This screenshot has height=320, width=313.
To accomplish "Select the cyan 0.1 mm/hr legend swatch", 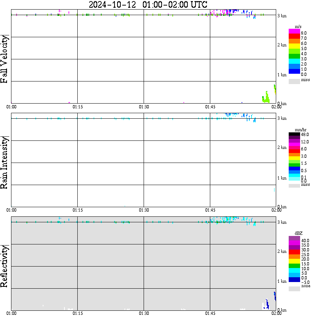I will pos(294,175).
